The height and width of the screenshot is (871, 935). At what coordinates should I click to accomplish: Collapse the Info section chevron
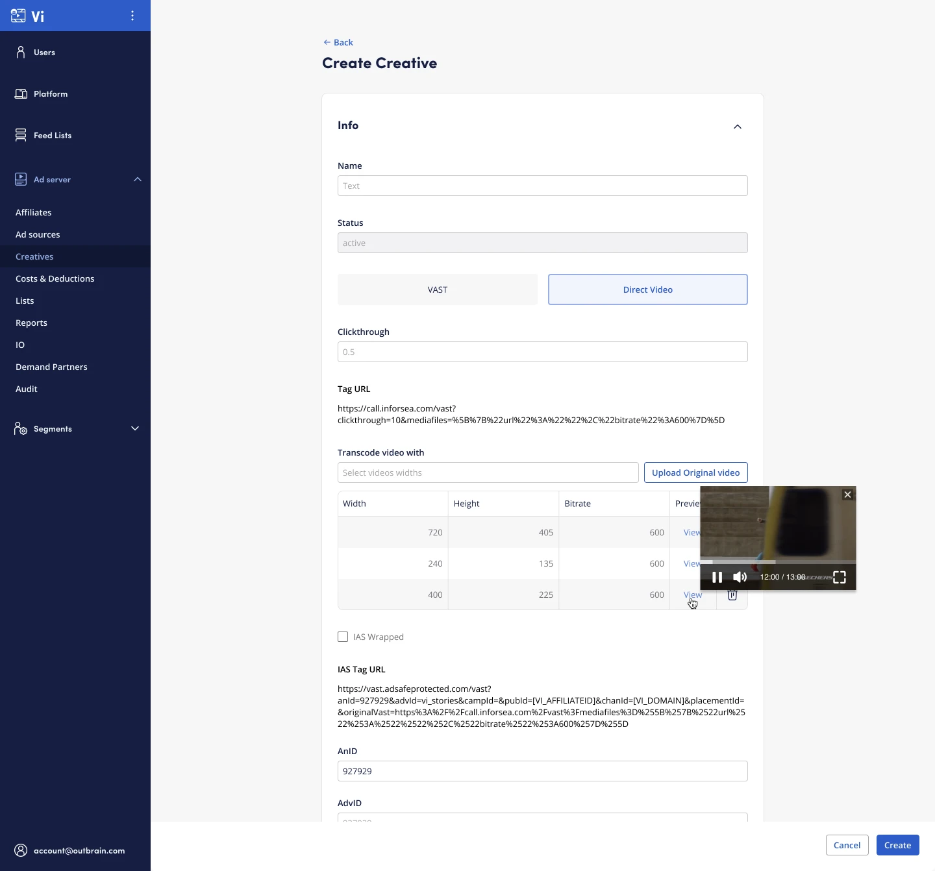(x=738, y=127)
